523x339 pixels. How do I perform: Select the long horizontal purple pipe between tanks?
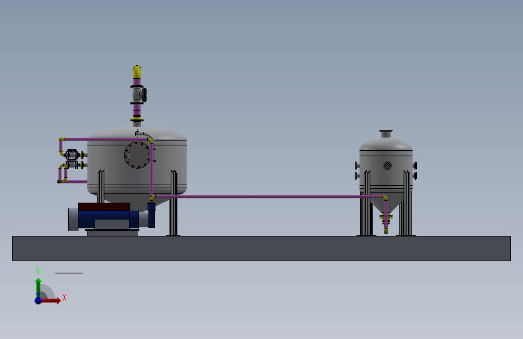coord(268,197)
